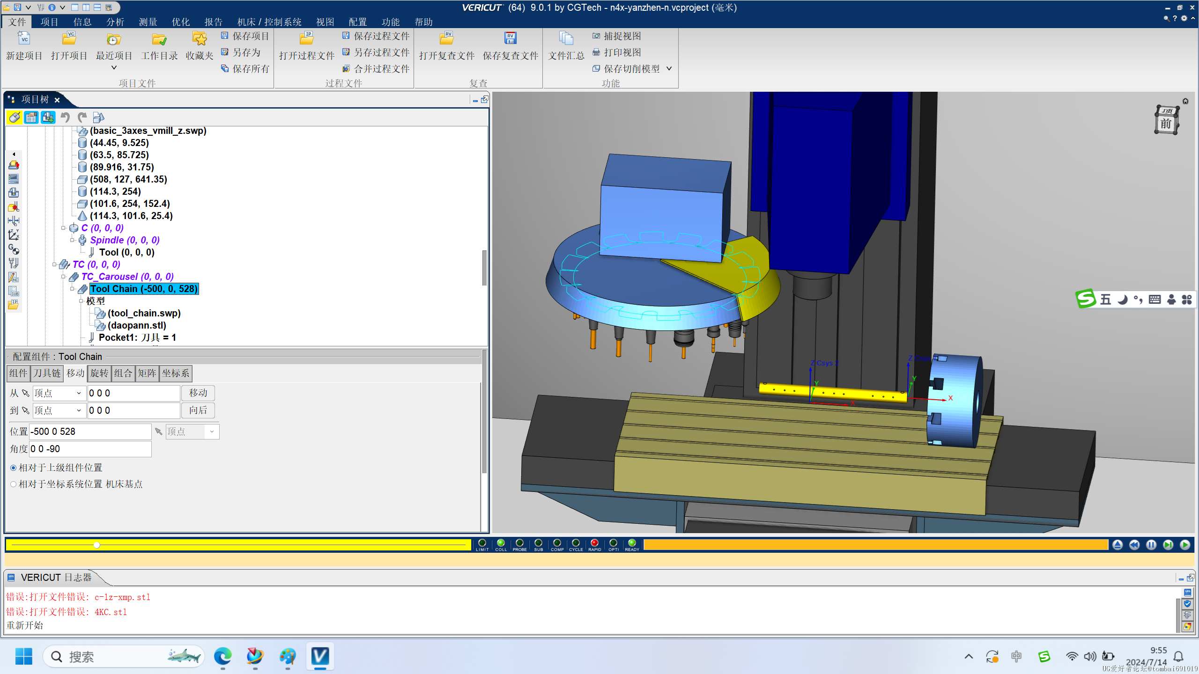Toggle the OPTI status light
The image size is (1199, 674).
613,543
